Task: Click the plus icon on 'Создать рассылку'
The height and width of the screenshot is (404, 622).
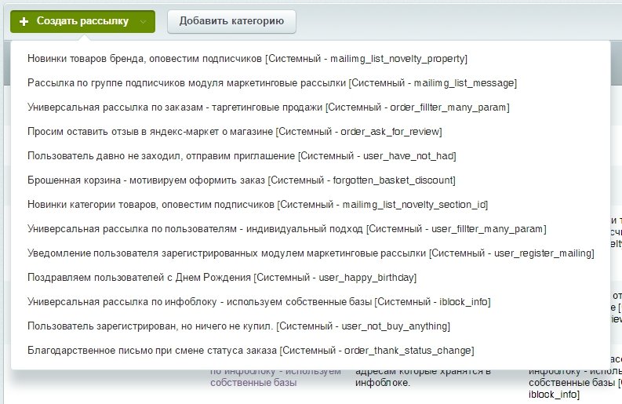Action: 24,21
